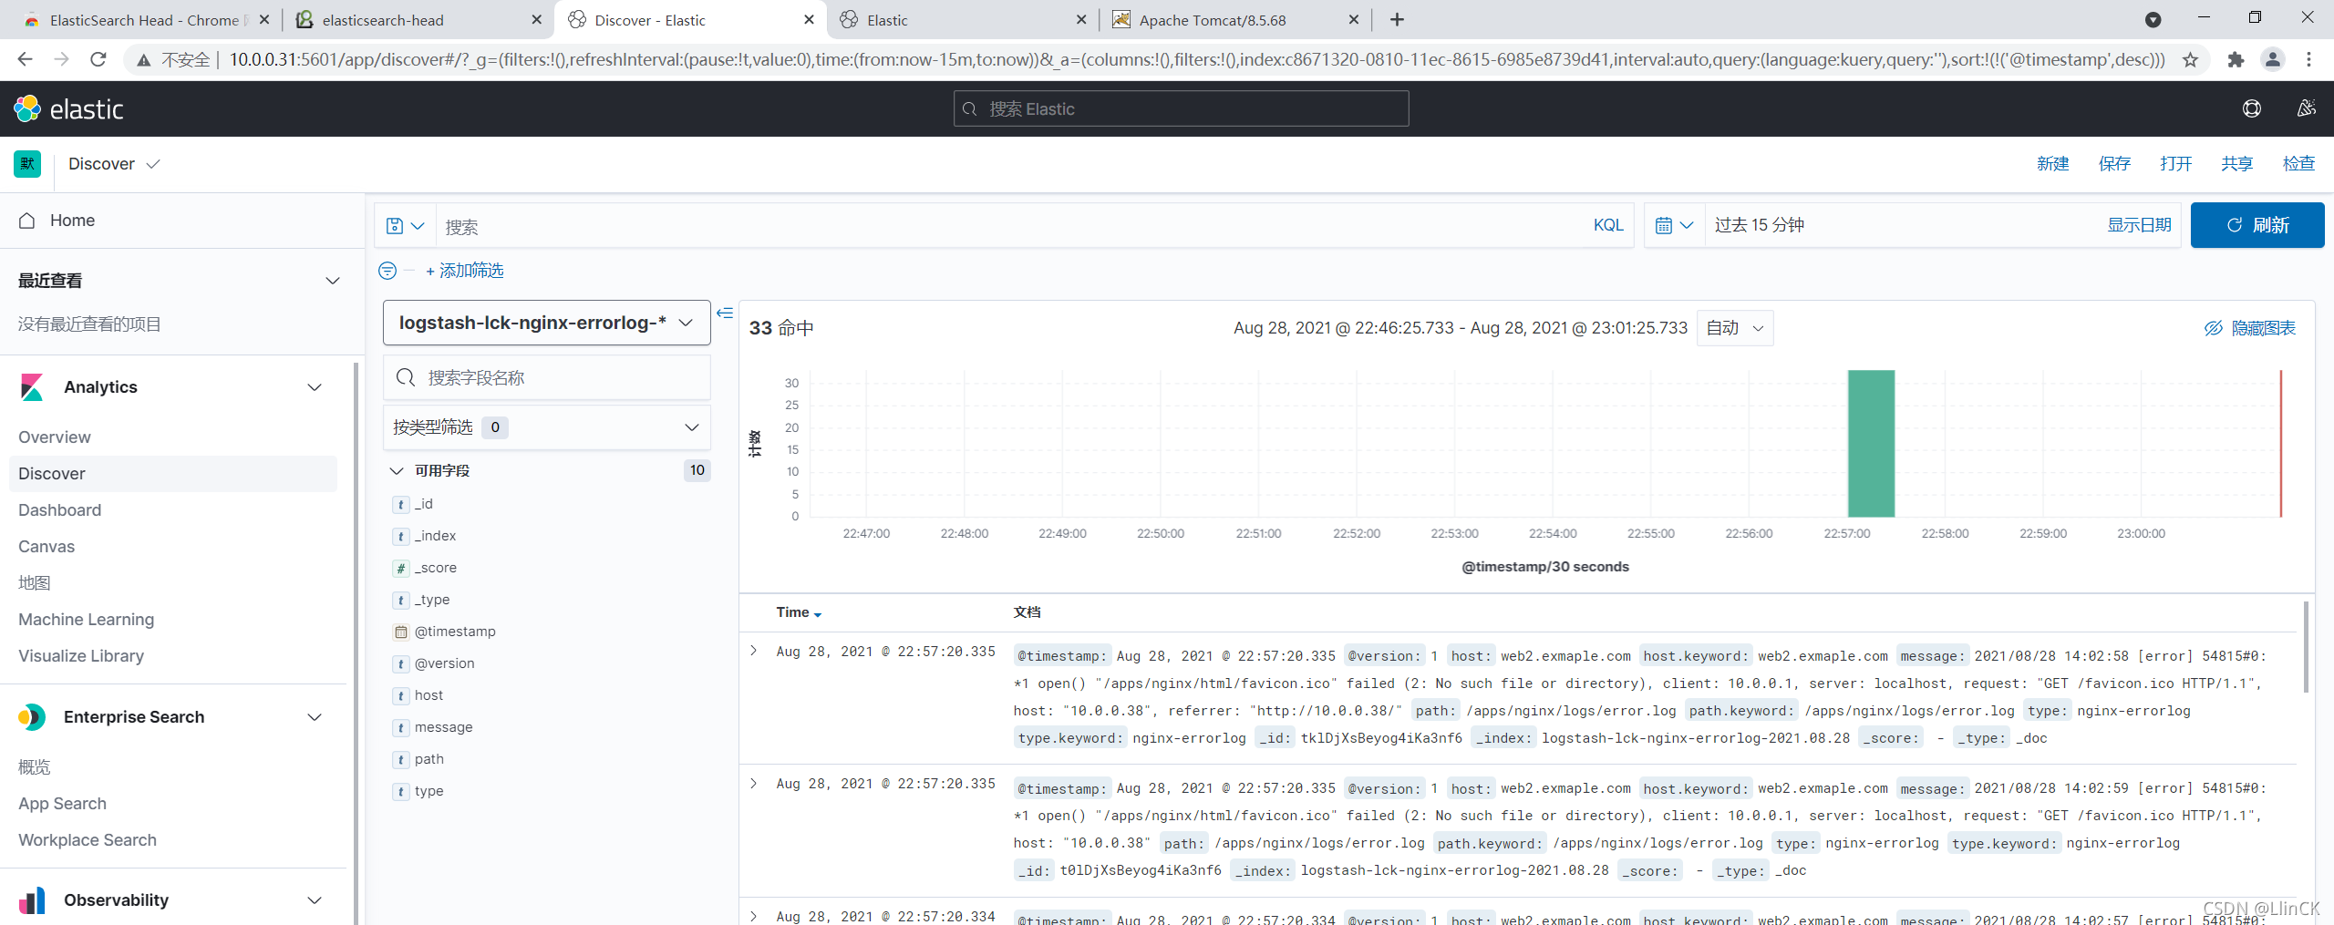The image size is (2334, 925).
Task: Click the Enterprise Search logo icon
Action: tap(32, 717)
